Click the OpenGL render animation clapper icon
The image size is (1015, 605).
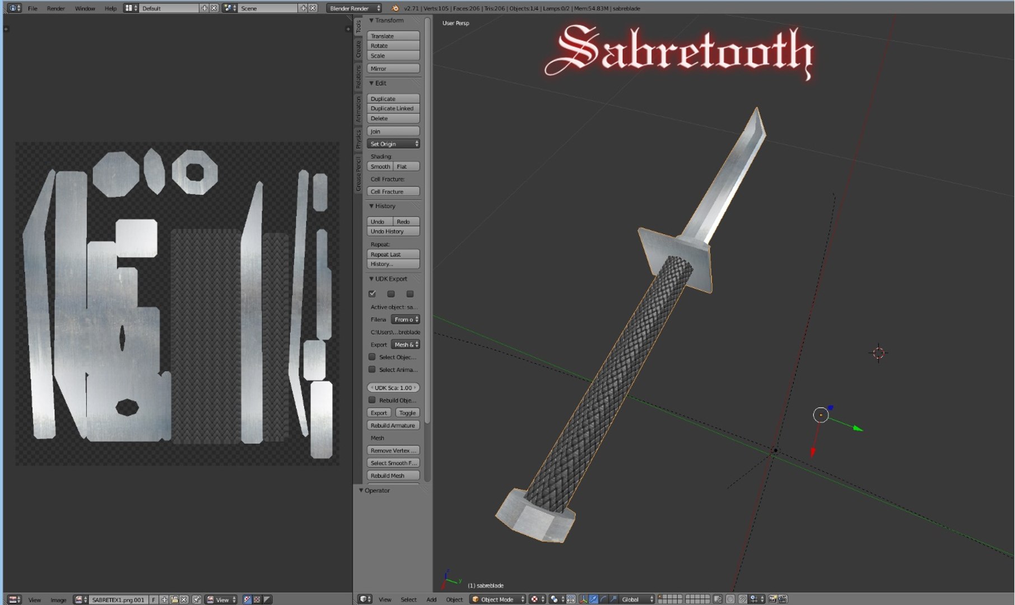click(783, 599)
